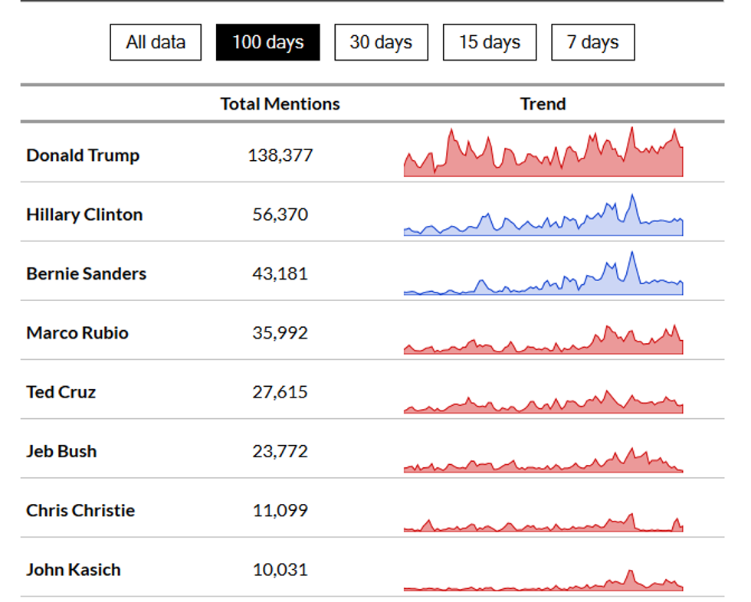Viewport: 751px width, 602px height.
Task: Select the 7 days button
Action: coord(592,42)
